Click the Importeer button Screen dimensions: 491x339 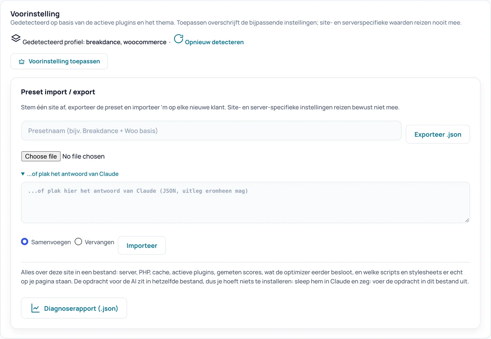pos(142,245)
